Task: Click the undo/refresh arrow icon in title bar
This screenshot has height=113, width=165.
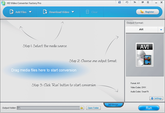Action: point(127,2)
